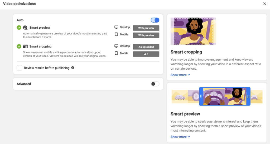Turn off the Auto toggle switch
Screen dimensions: 270x144
(x=155, y=20)
